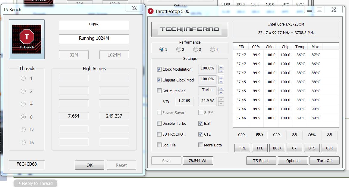349x187 pixels.
Task: Click the 32M benchmark button
Action: point(74,55)
